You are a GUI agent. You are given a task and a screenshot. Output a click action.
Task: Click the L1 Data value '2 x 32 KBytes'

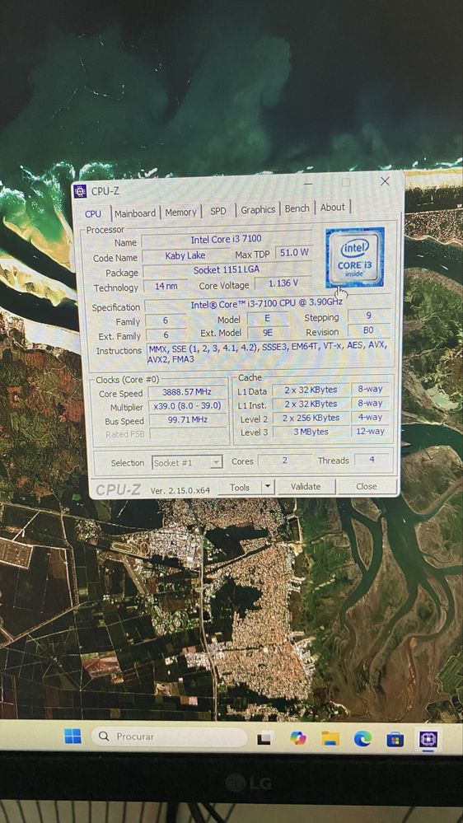point(311,390)
